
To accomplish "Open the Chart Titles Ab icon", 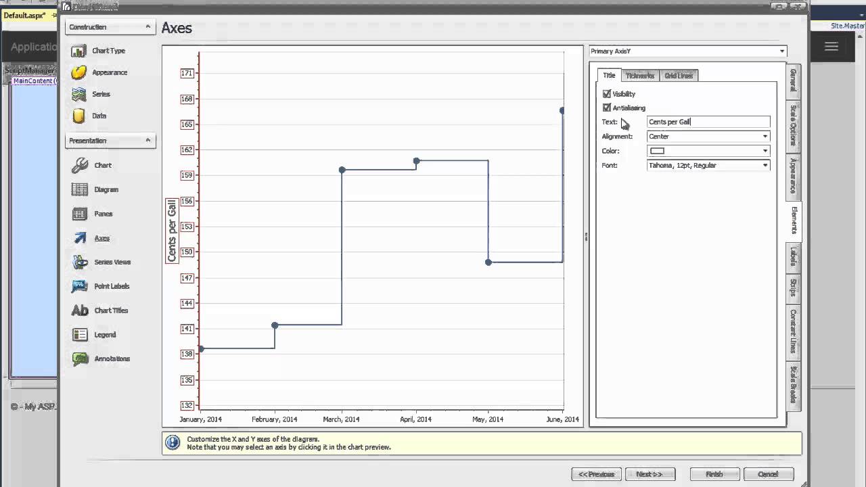I will pyautogui.click(x=80, y=310).
